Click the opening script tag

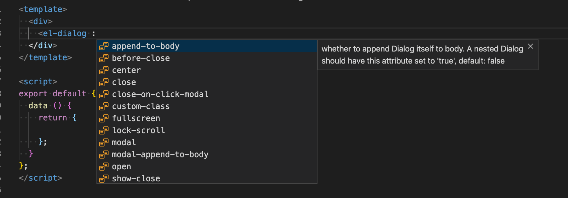(38, 82)
